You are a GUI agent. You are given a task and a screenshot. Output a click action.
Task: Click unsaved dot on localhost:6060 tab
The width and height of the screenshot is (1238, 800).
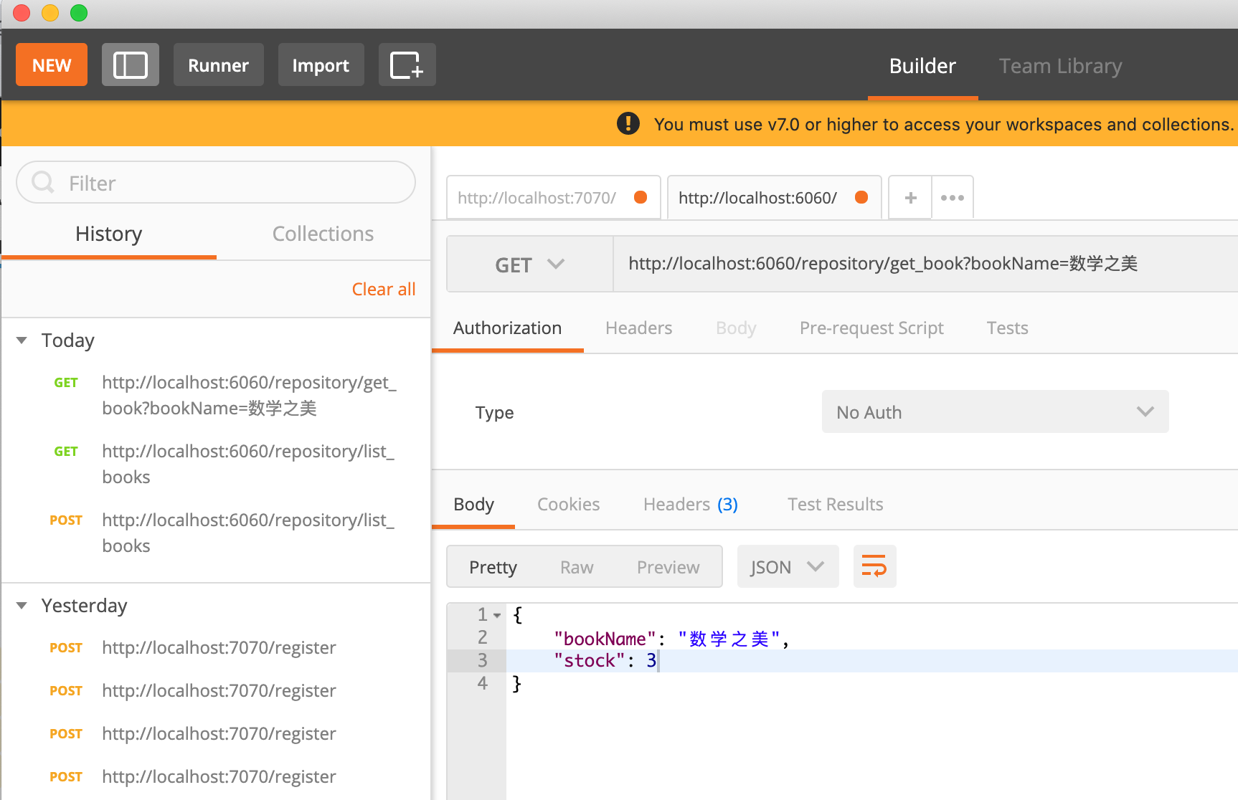coord(862,197)
